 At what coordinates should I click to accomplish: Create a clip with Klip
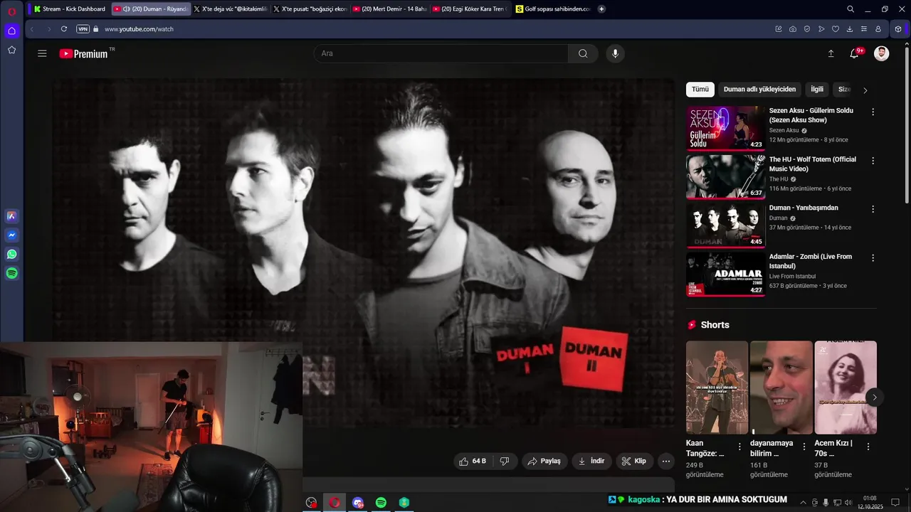tap(633, 461)
